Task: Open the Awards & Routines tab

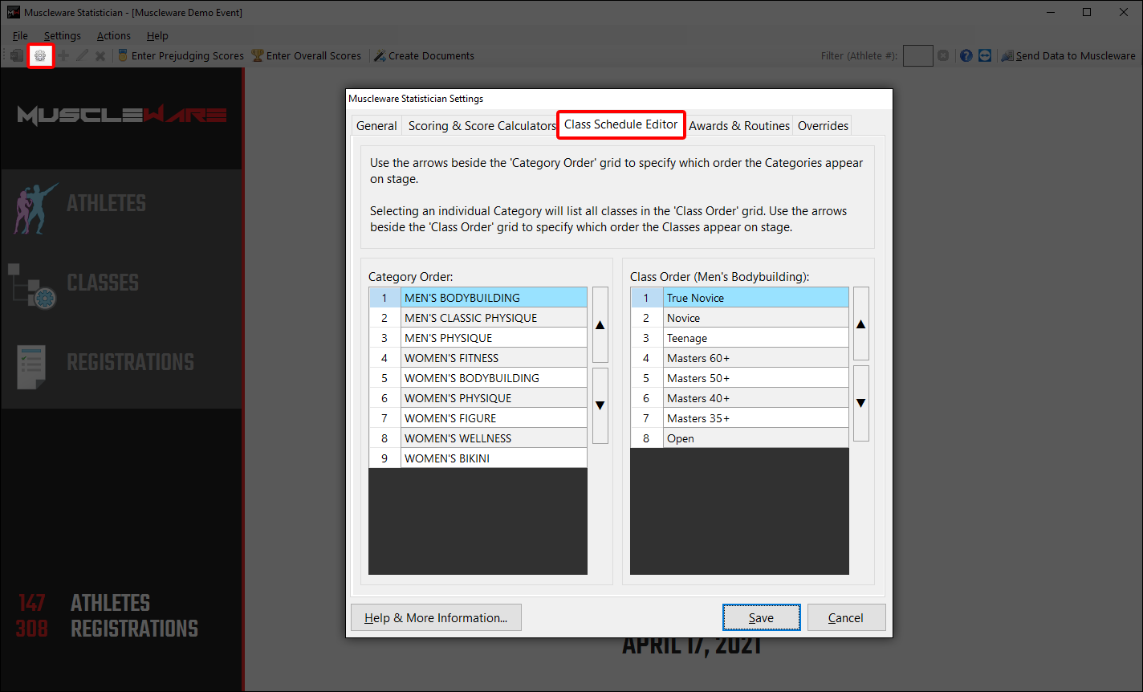Action: tap(739, 126)
